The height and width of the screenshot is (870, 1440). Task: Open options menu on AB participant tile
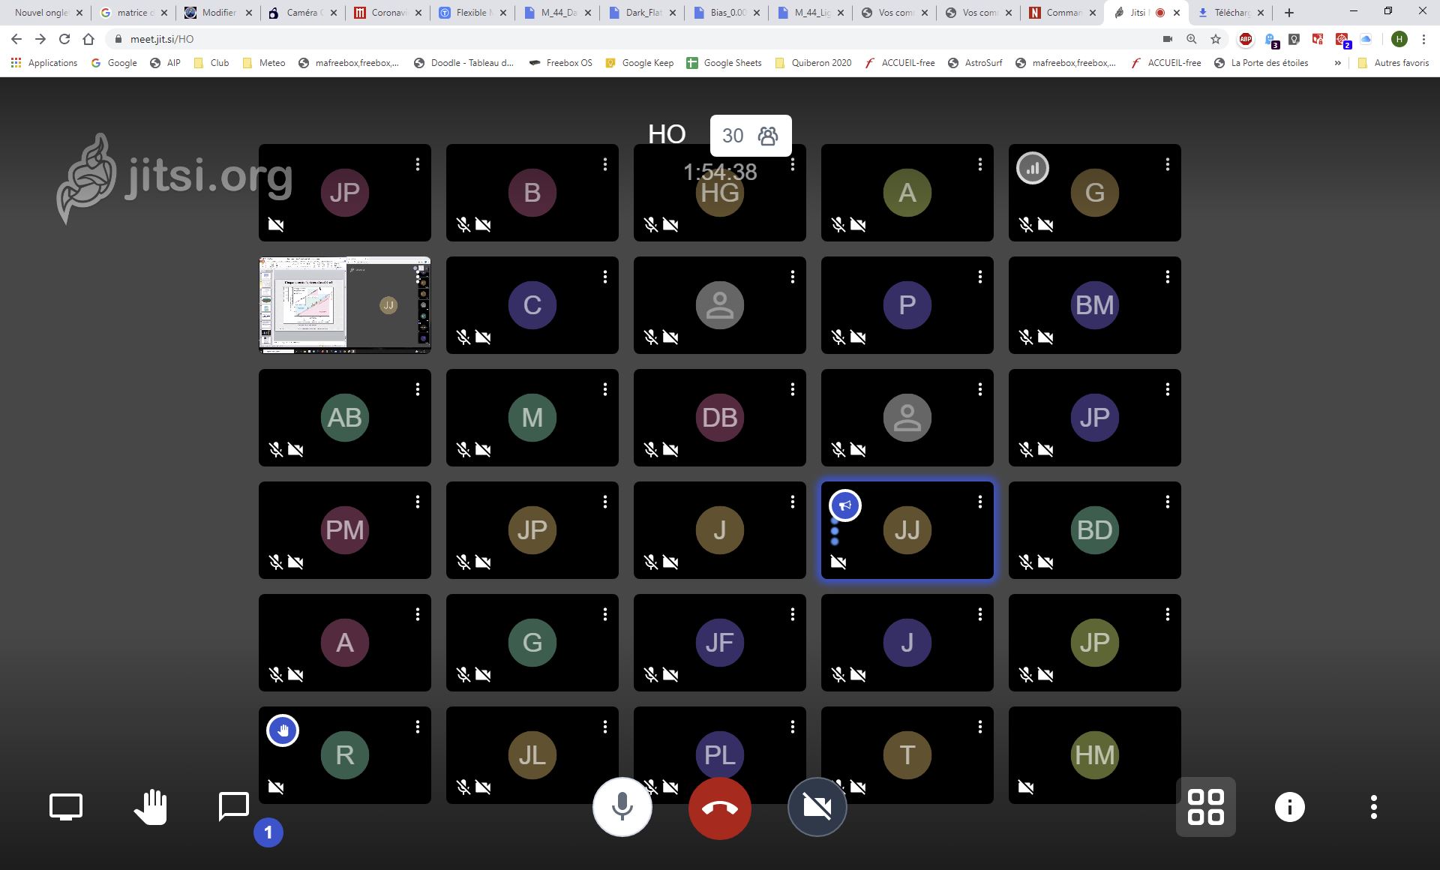coord(418,389)
